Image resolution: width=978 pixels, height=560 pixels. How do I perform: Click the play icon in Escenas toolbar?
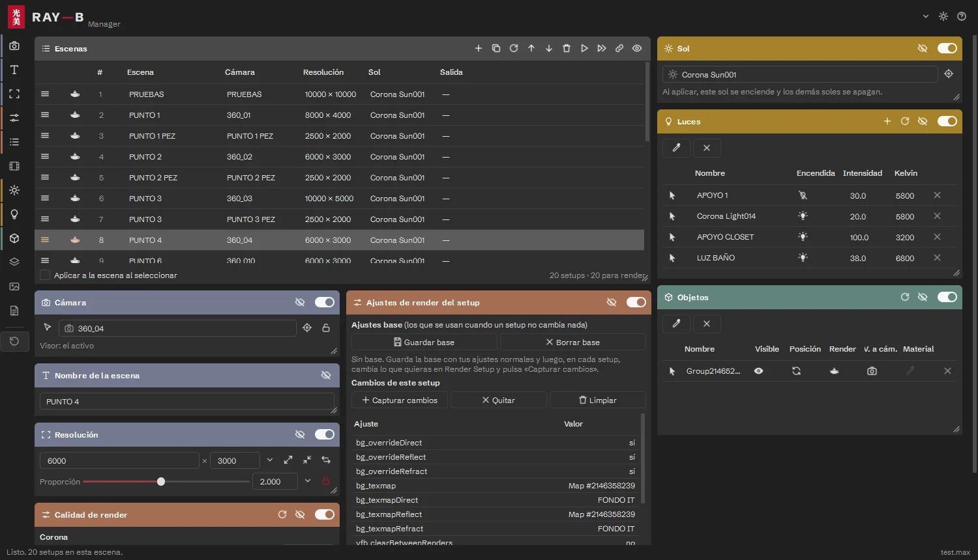(x=584, y=48)
